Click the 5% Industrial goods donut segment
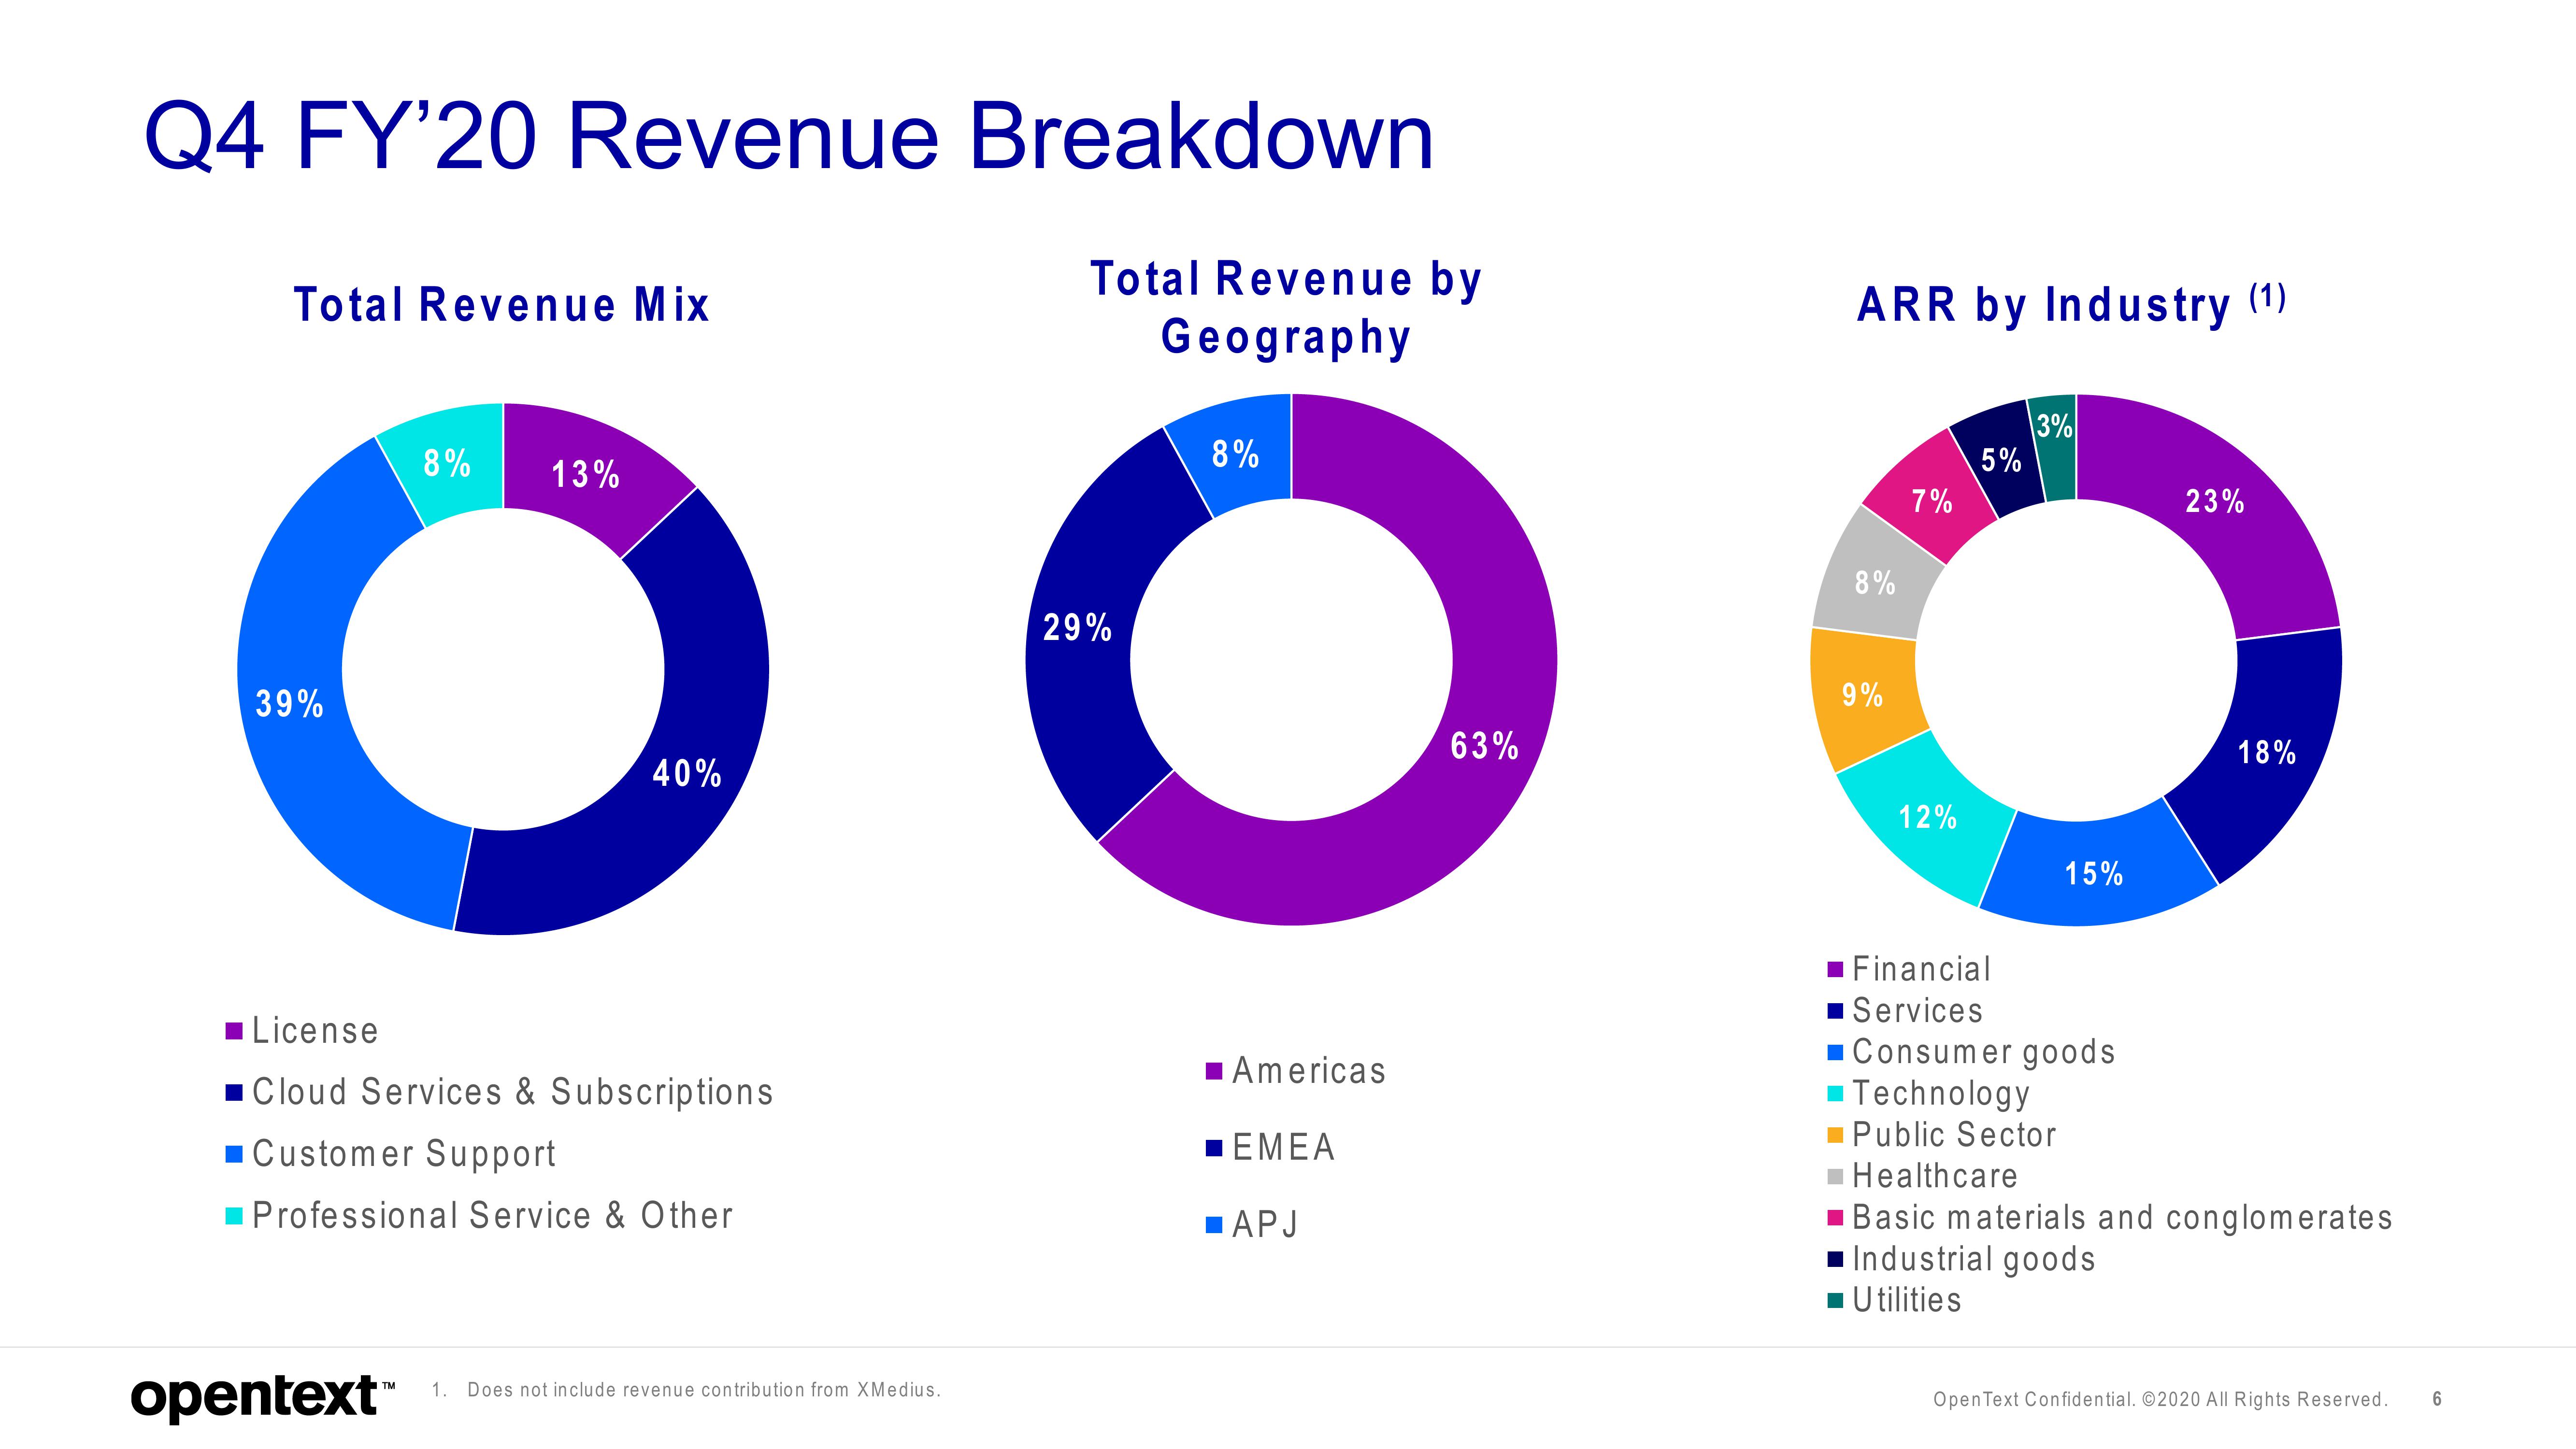The image size is (2576, 1449). [2001, 460]
